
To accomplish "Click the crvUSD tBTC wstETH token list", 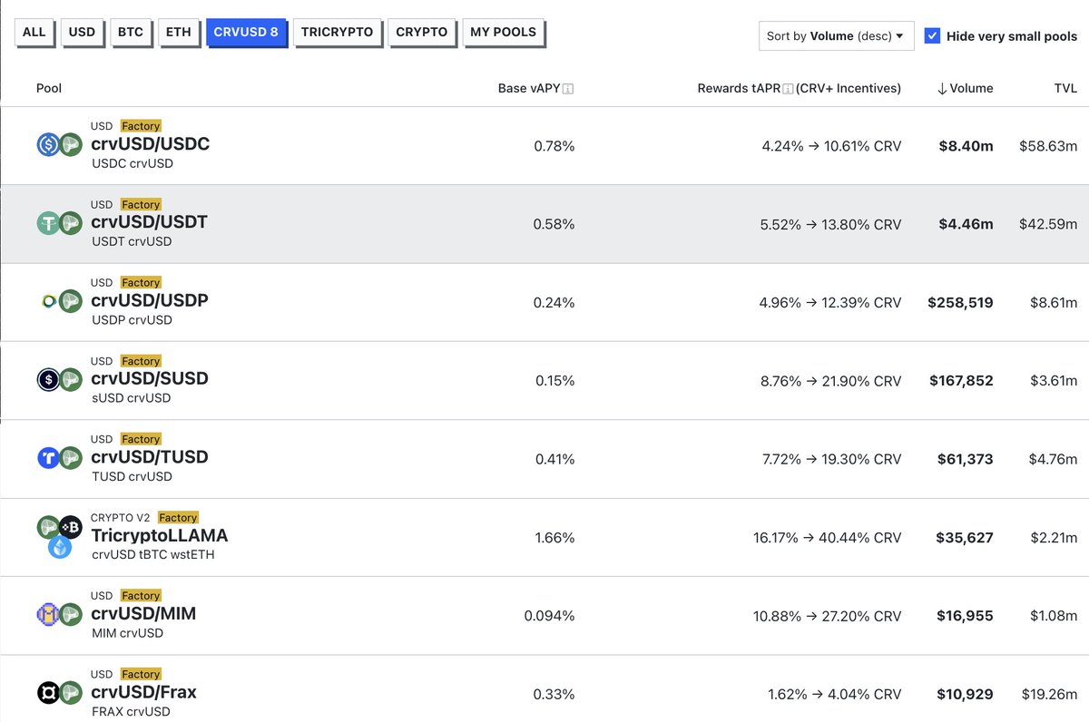I will [x=153, y=554].
